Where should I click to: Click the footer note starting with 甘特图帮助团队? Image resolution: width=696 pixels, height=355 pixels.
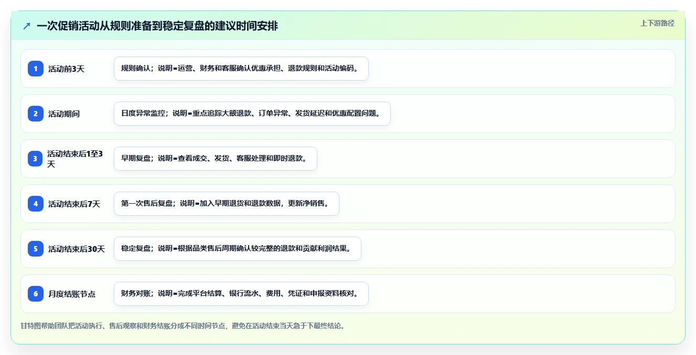(x=183, y=326)
